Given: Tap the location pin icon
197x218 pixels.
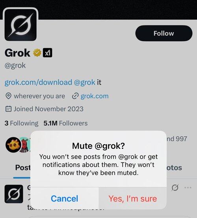Looking at the screenshot, I should (x=8, y=96).
